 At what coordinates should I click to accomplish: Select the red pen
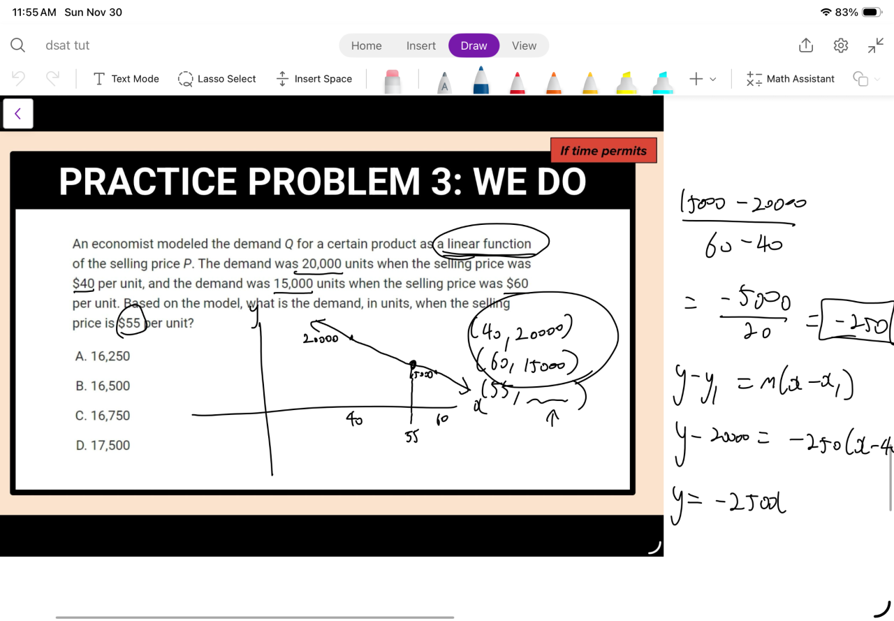(x=517, y=82)
